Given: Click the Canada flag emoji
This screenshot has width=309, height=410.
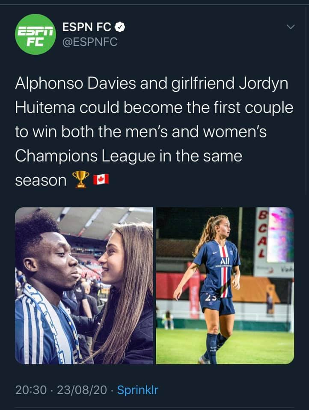Looking at the screenshot, I should pyautogui.click(x=101, y=179).
